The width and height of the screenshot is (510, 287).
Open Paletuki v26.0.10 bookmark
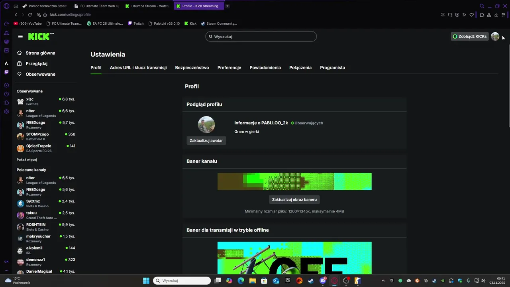tap(164, 24)
